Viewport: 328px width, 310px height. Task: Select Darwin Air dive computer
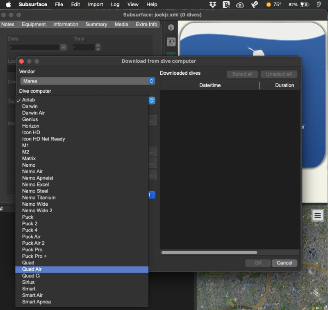pos(82,113)
